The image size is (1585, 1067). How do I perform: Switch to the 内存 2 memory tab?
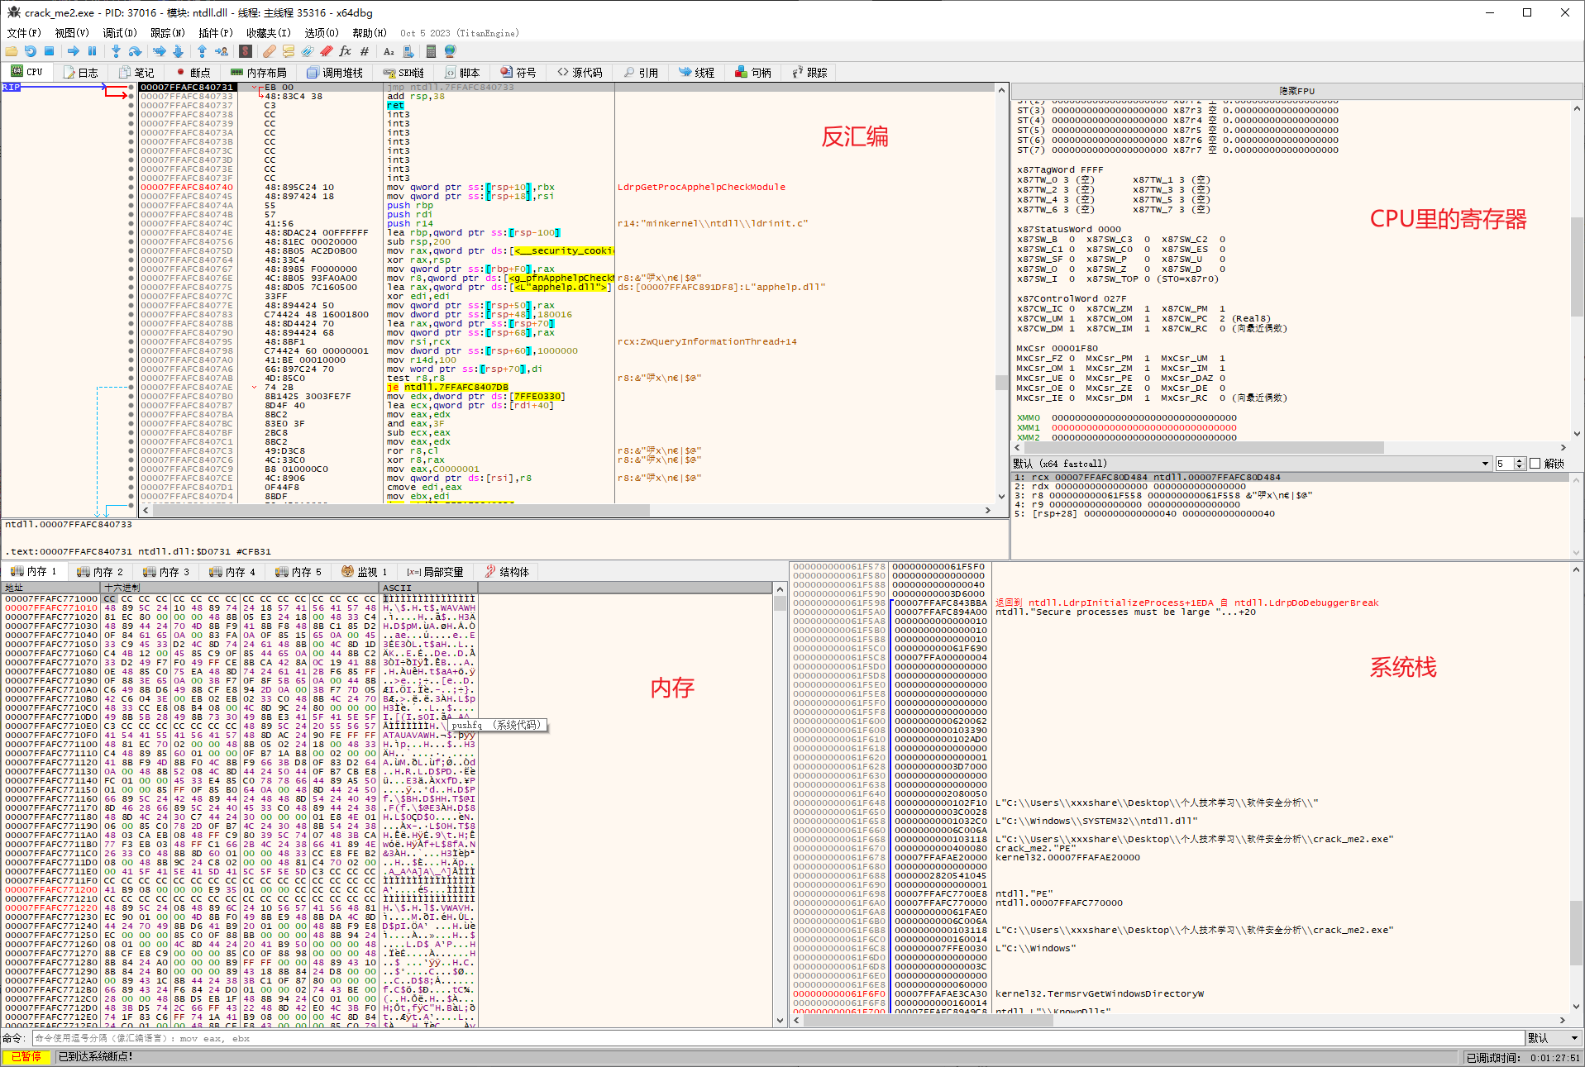point(101,571)
